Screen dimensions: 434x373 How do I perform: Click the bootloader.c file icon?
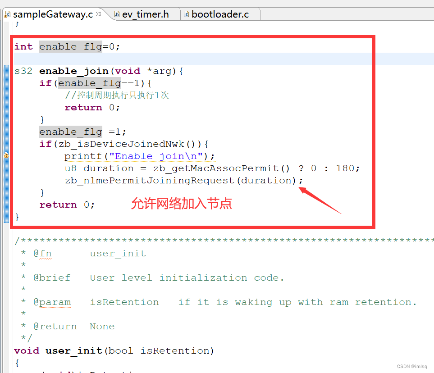point(186,14)
